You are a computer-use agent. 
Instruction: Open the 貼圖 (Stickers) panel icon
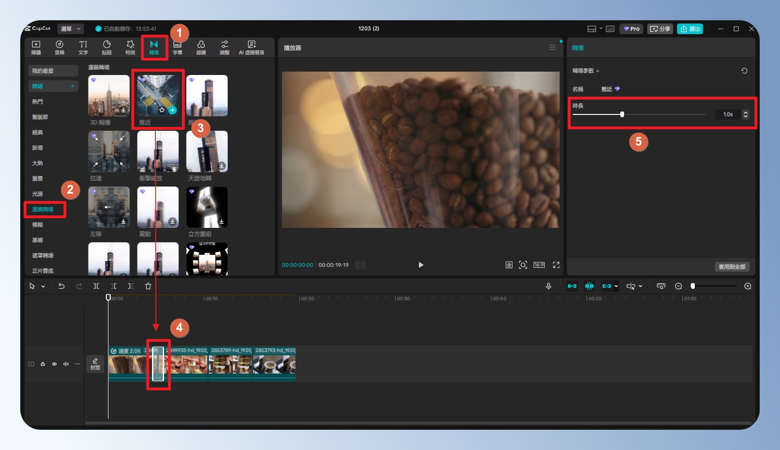[x=107, y=47]
